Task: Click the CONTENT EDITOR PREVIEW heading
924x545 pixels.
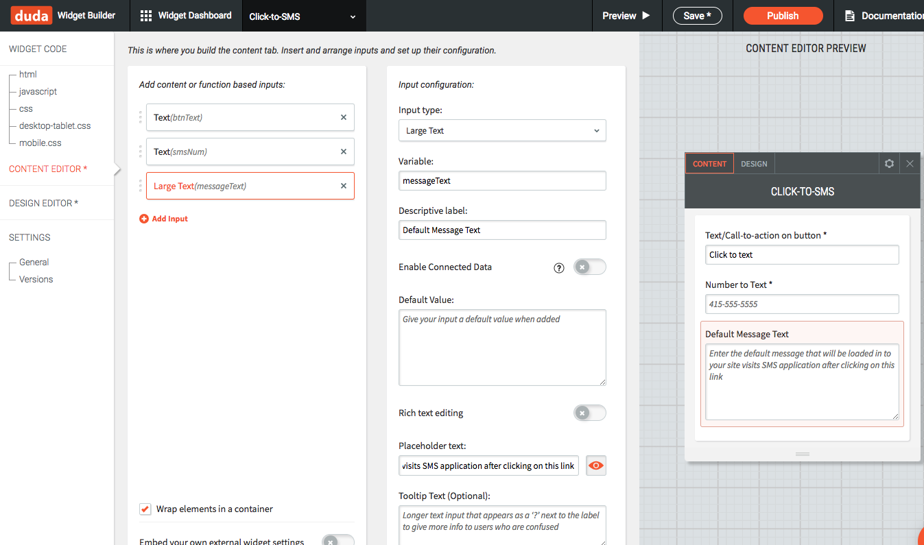Action: (806, 48)
